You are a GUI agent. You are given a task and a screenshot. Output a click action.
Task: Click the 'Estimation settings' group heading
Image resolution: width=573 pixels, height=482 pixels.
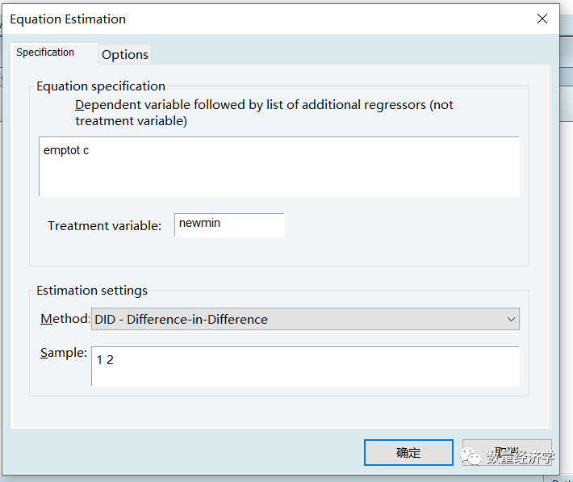tap(92, 291)
